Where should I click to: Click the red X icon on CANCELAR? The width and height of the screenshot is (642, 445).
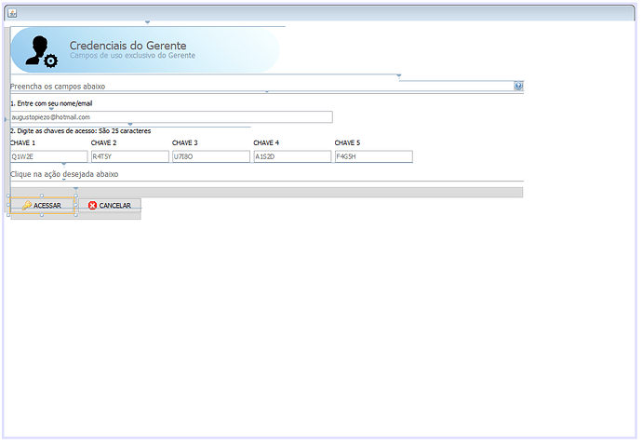92,206
